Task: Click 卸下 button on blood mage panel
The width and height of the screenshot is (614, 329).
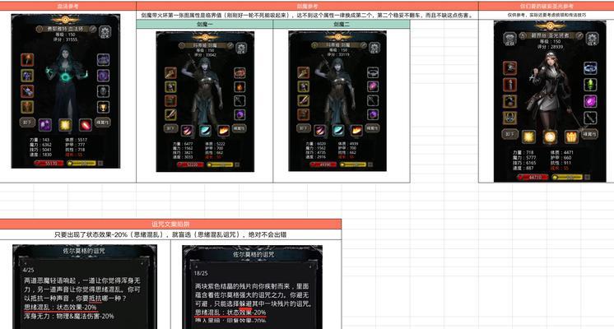Action: (27, 123)
